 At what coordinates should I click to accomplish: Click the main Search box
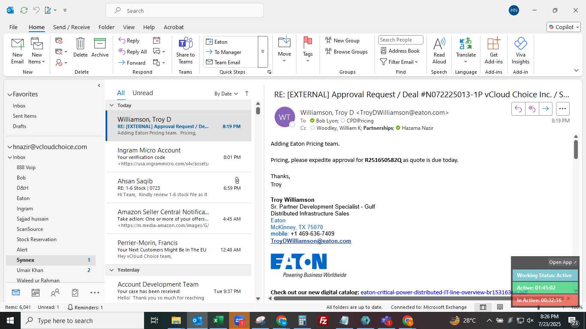pyautogui.click(x=184, y=11)
